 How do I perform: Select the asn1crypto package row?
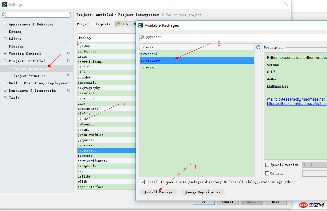107,51
